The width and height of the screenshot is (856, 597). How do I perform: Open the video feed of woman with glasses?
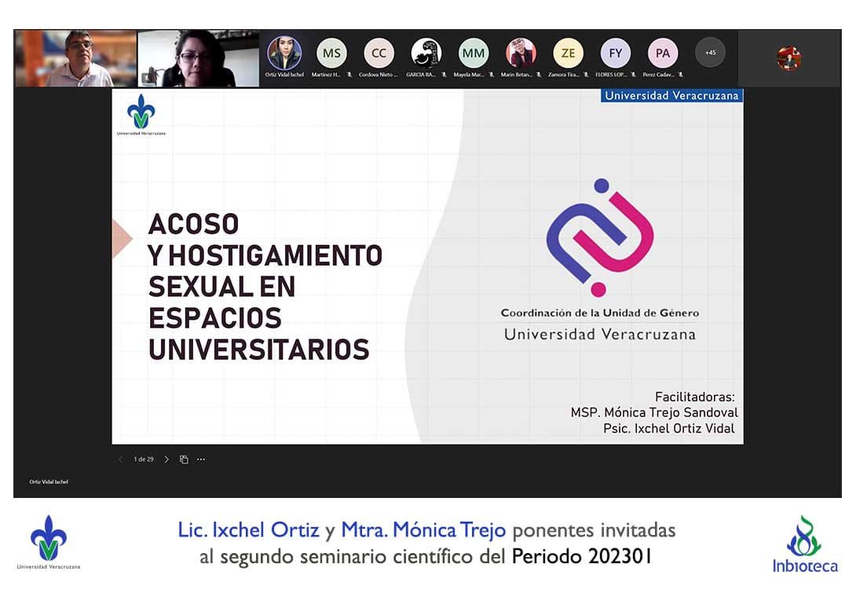[x=198, y=58]
